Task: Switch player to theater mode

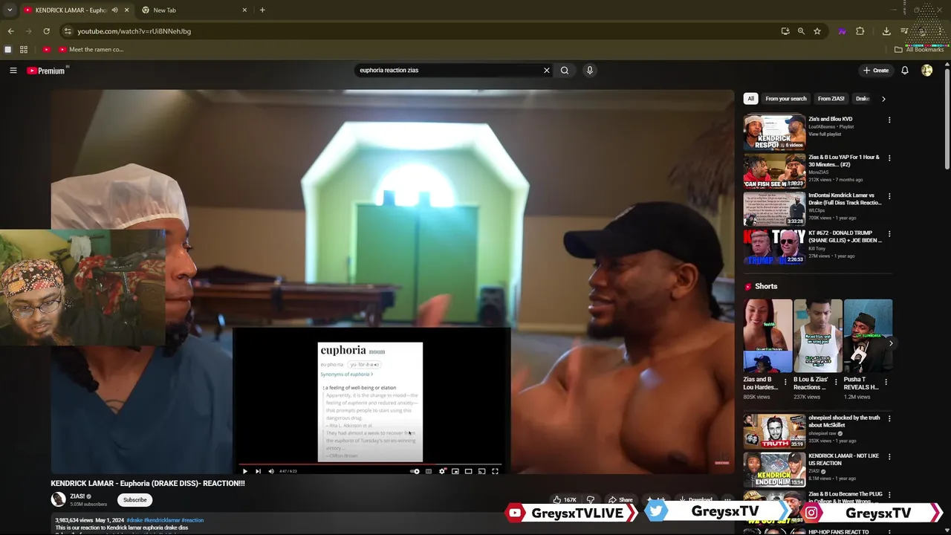Action: pyautogui.click(x=468, y=471)
